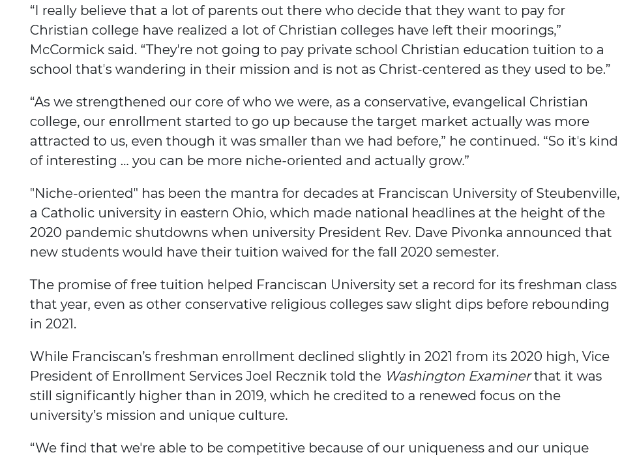Click the words "pandemic shutdowns"
637x457 pixels.
point(140,232)
